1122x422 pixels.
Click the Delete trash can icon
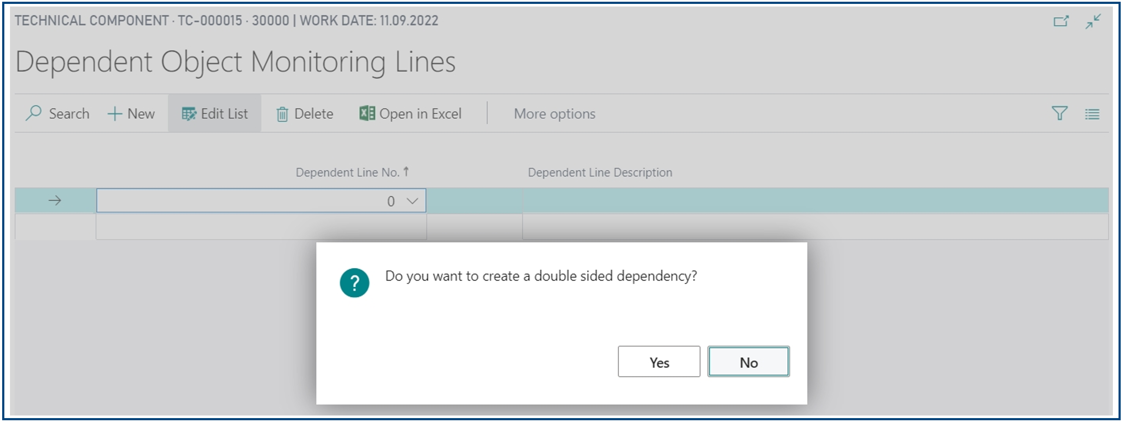coord(282,114)
